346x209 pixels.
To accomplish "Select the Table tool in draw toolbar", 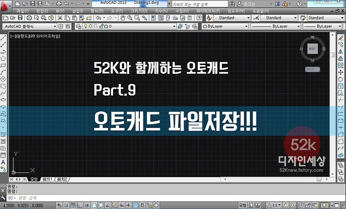I will (x=3, y=155).
